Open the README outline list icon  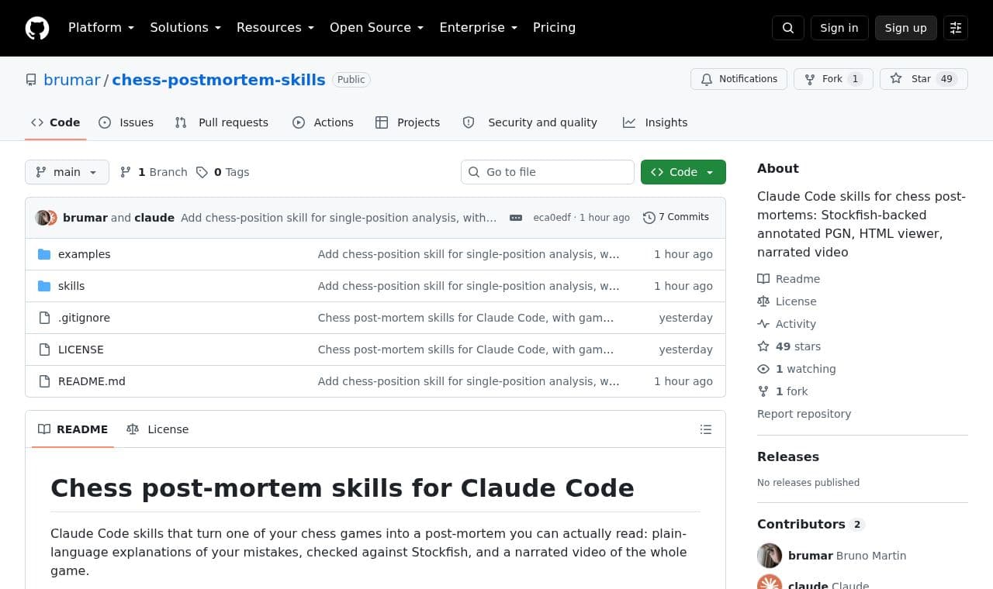tap(706, 429)
